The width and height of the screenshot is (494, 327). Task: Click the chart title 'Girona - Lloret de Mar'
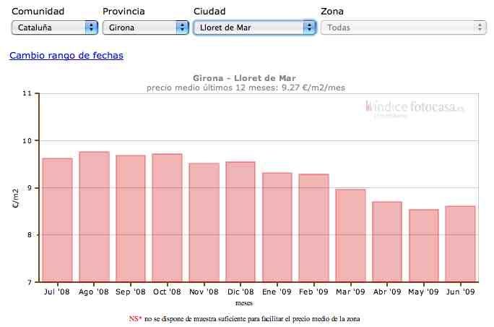pyautogui.click(x=245, y=78)
